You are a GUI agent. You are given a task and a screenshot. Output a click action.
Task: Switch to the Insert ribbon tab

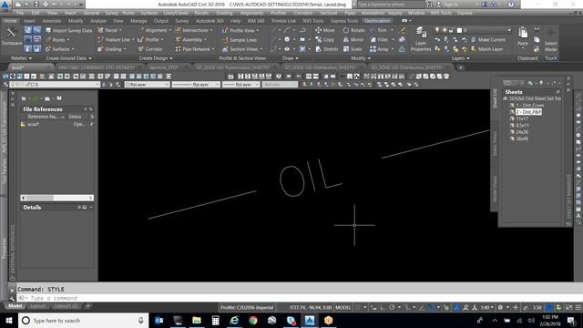point(30,21)
